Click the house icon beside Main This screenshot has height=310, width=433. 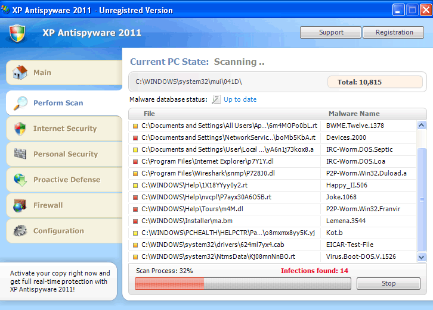[20, 73]
